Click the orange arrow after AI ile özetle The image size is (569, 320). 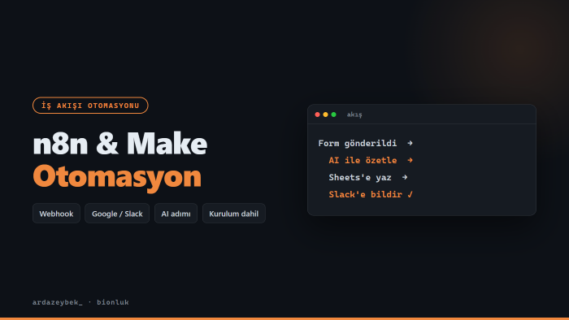410,160
